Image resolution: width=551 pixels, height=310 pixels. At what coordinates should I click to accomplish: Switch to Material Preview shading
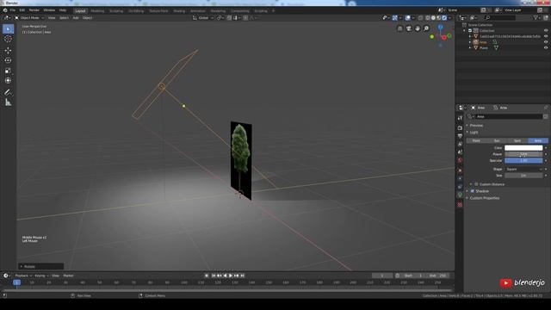click(x=439, y=17)
